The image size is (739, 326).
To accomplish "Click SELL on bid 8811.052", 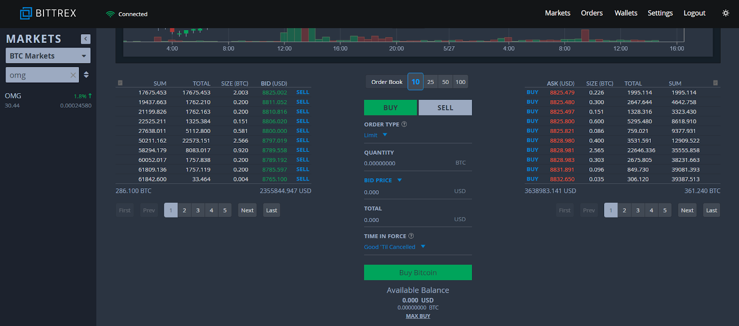I will click(303, 102).
